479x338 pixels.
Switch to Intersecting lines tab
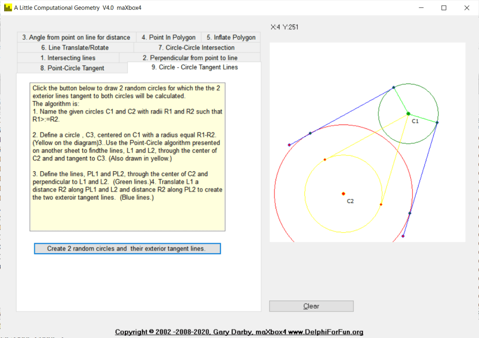[x=68, y=58]
